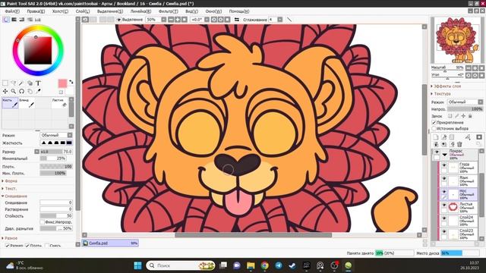The width and height of the screenshot is (486, 273).
Task: Swap foreground and background colors
Action: [71, 82]
